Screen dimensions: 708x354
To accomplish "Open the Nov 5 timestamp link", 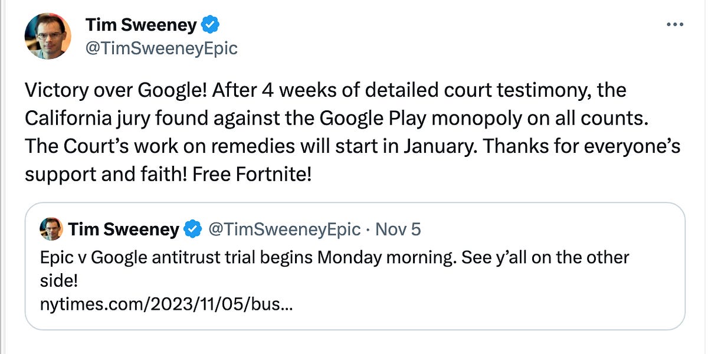I will [x=398, y=229].
